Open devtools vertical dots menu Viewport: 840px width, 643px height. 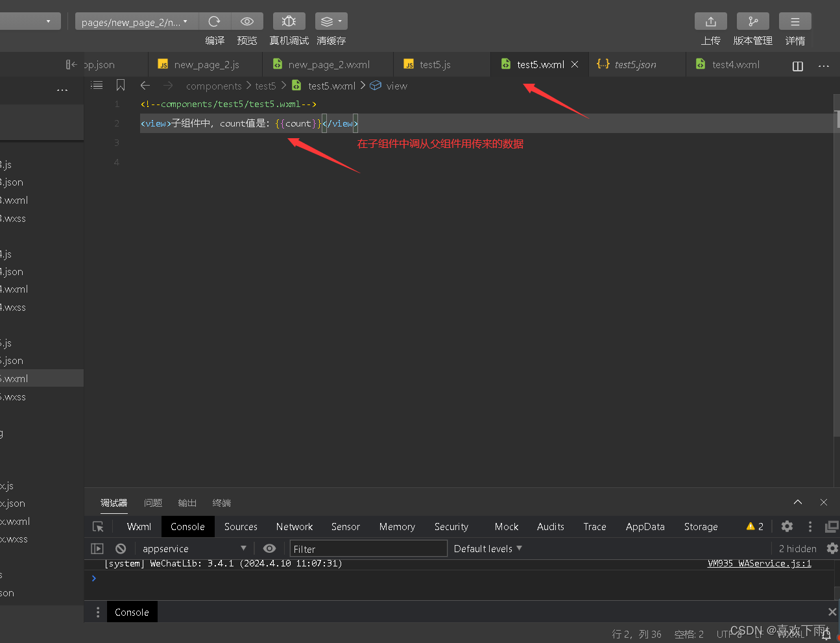tap(810, 526)
